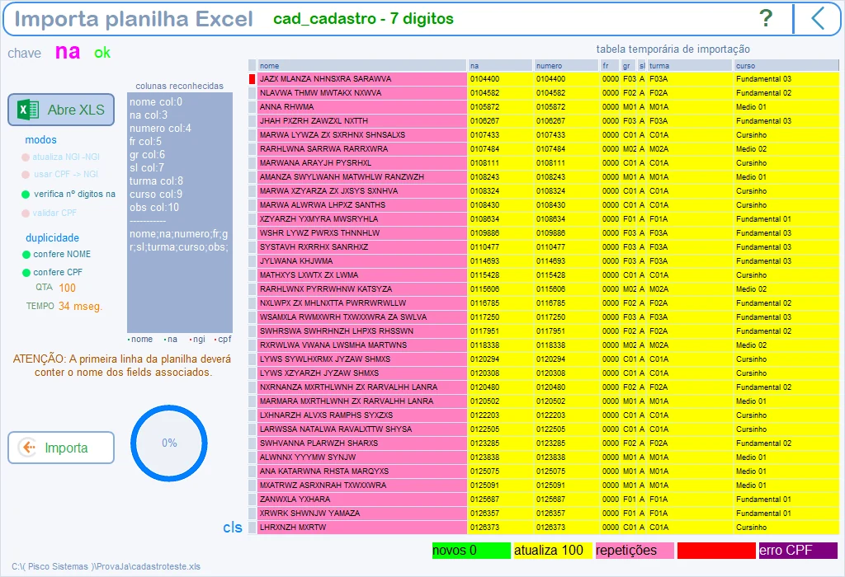Click row selector for ANNA RHWMA
This screenshot has width=845, height=577.
pos(252,106)
